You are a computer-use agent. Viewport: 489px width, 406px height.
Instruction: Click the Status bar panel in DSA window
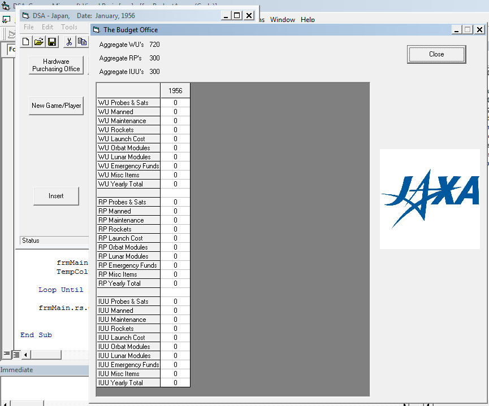tap(55, 241)
